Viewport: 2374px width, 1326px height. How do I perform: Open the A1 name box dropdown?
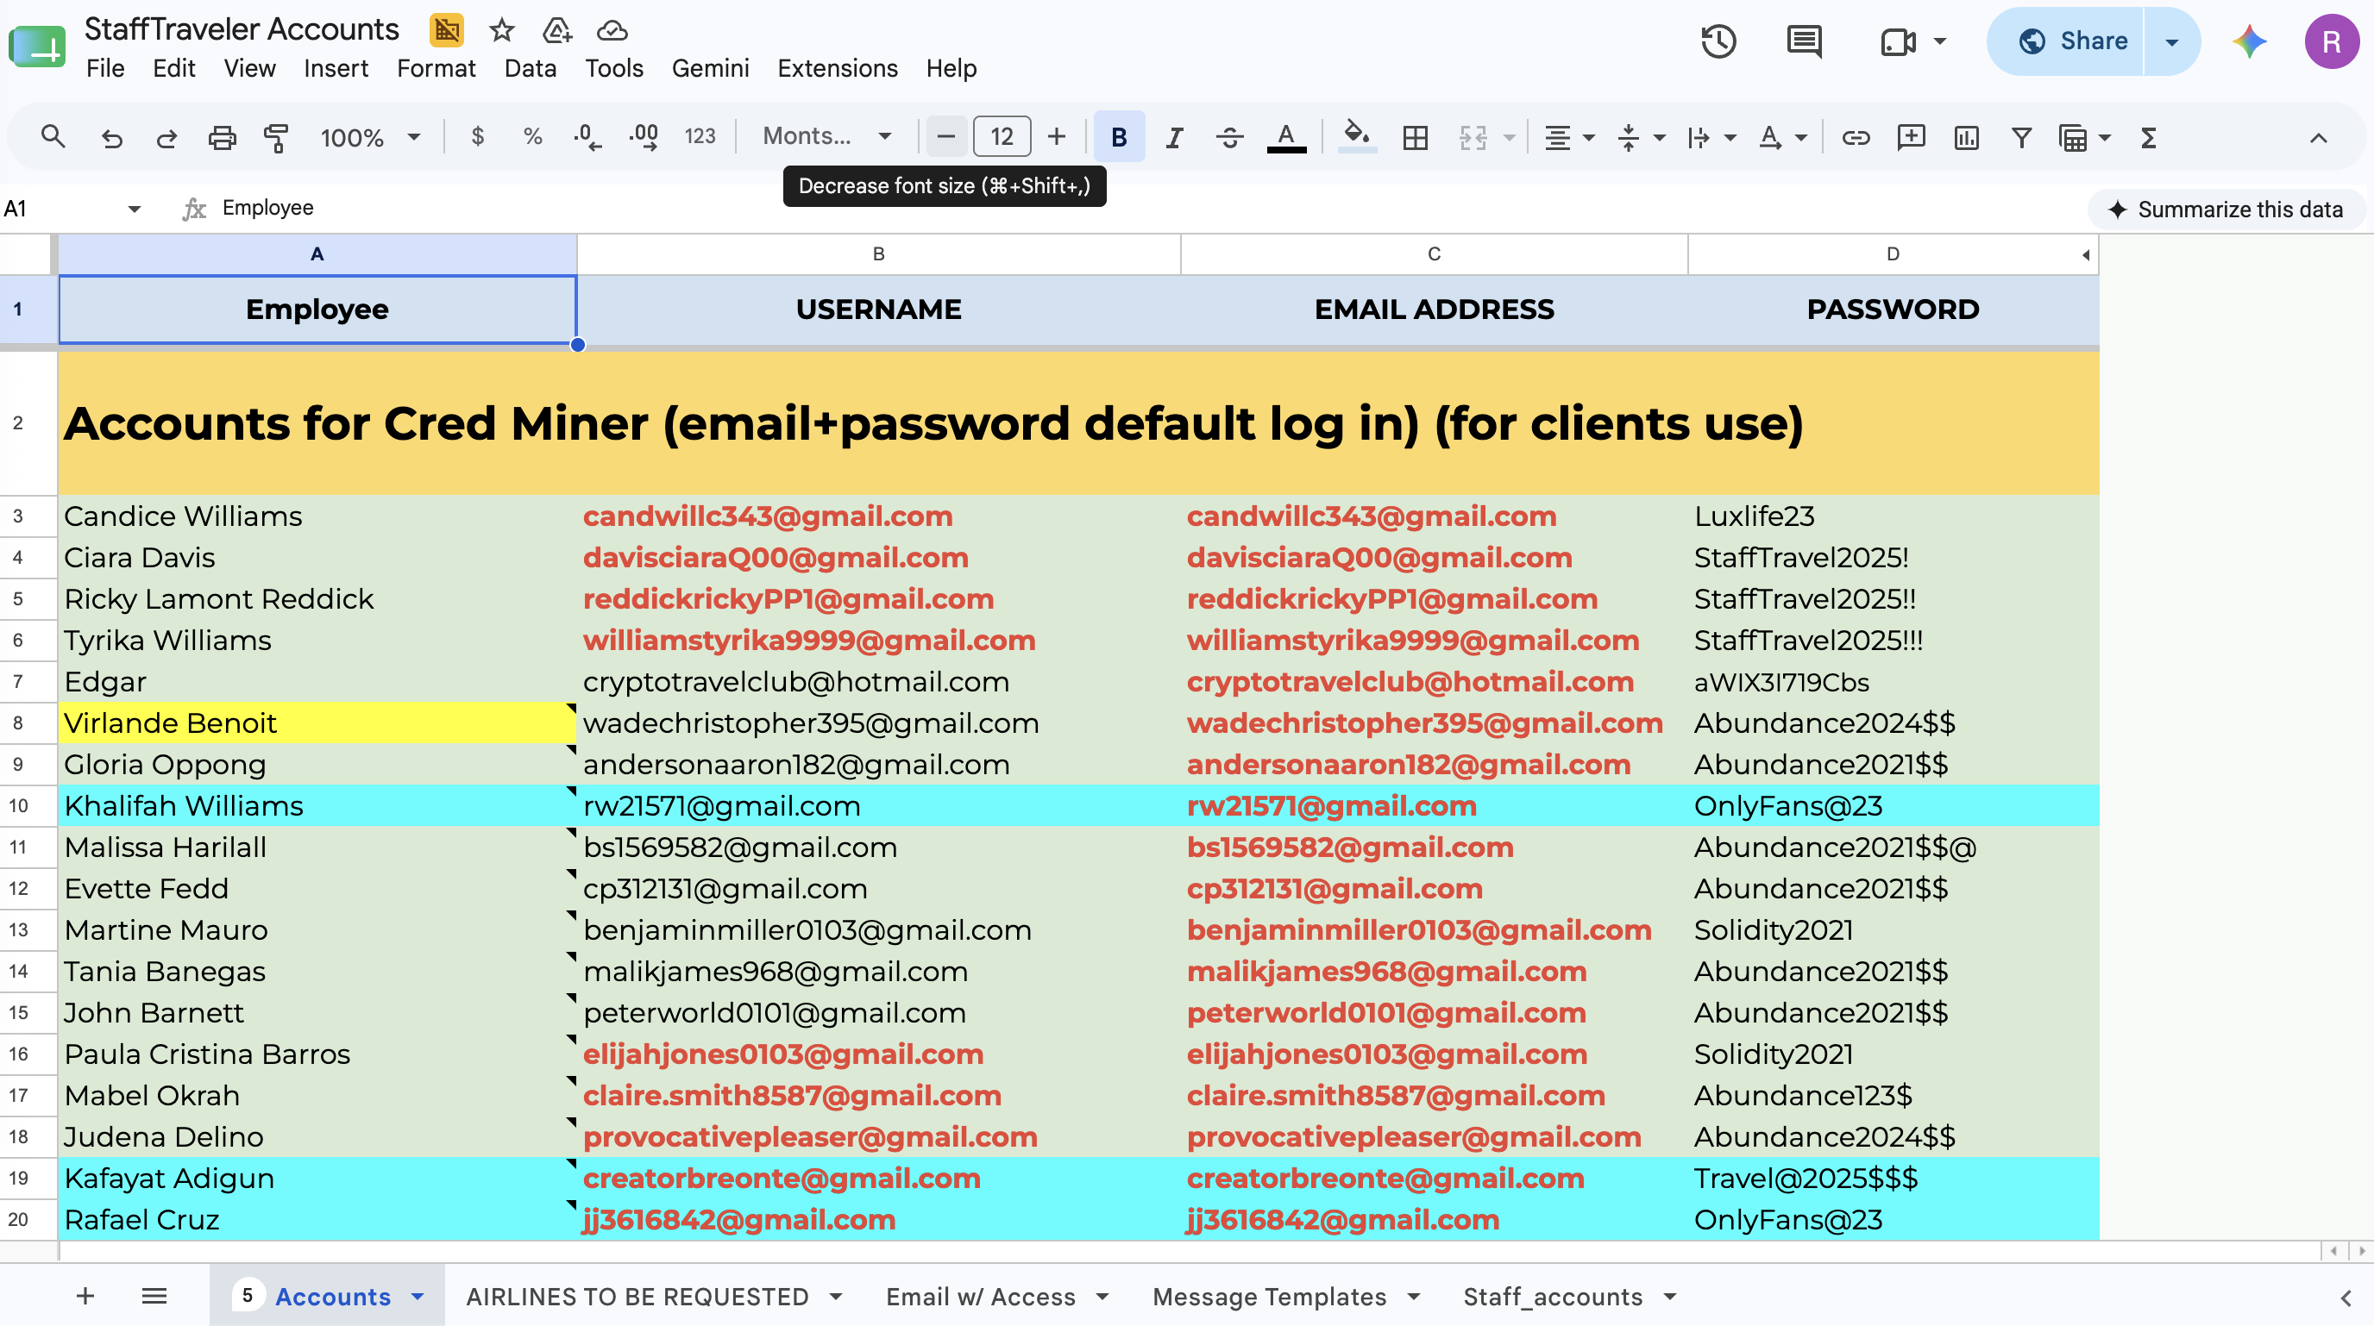pos(135,208)
